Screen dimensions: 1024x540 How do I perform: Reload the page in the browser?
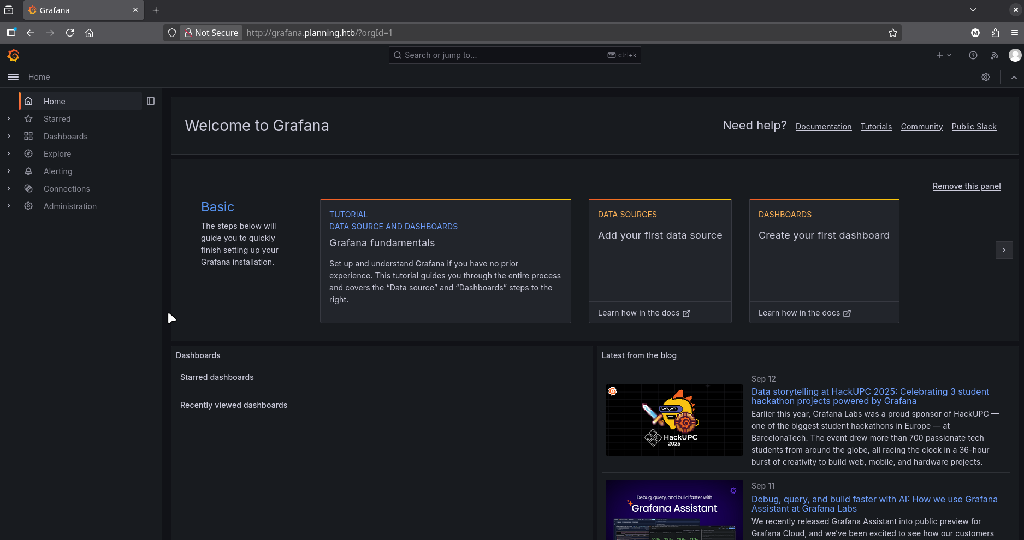70,33
